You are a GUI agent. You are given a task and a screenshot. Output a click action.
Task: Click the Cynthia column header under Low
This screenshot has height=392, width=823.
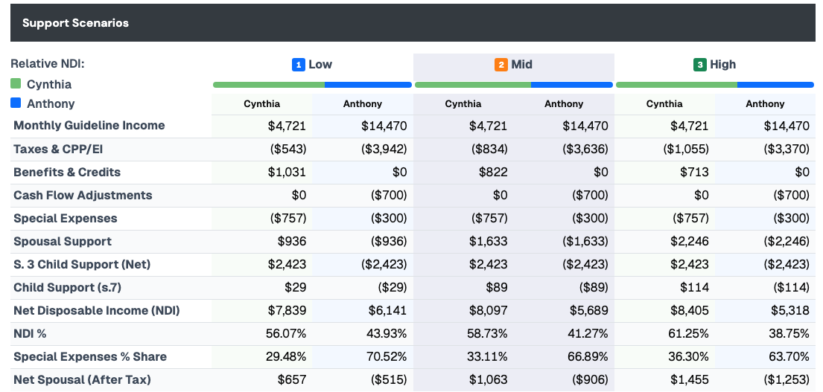click(x=262, y=104)
